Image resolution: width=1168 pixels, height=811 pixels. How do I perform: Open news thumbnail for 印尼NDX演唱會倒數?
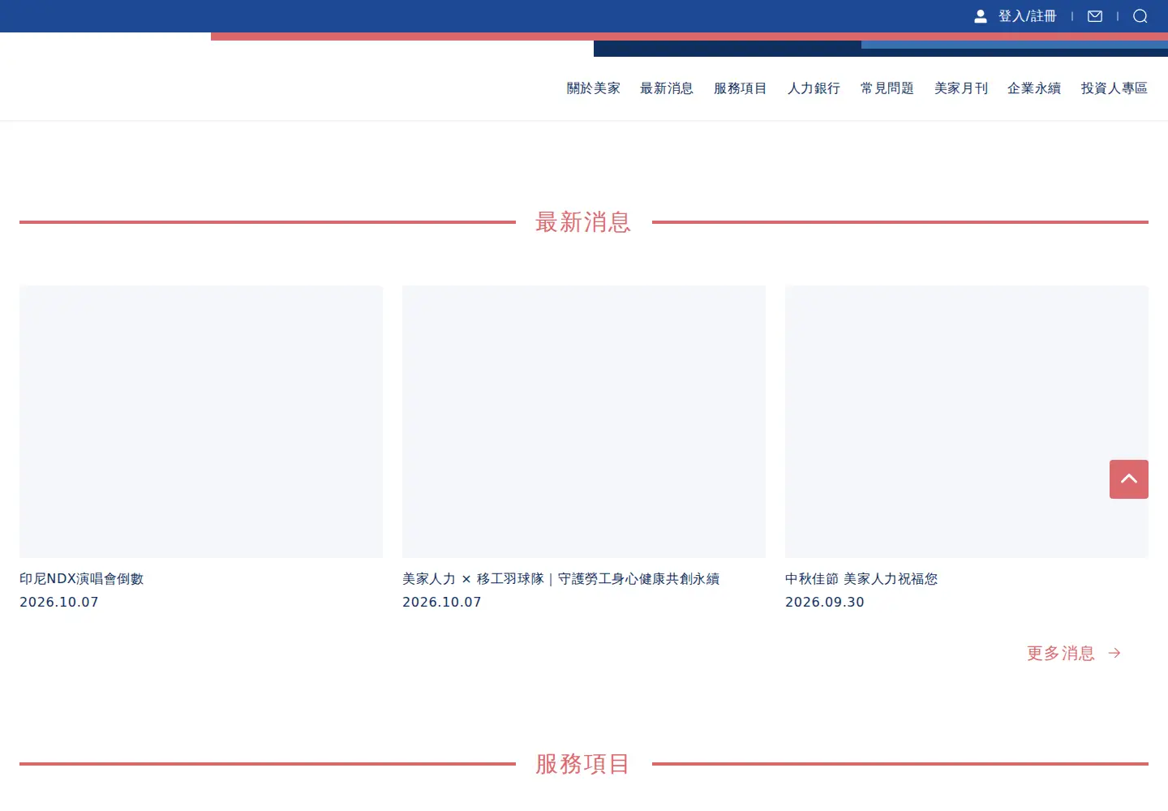pyautogui.click(x=201, y=422)
